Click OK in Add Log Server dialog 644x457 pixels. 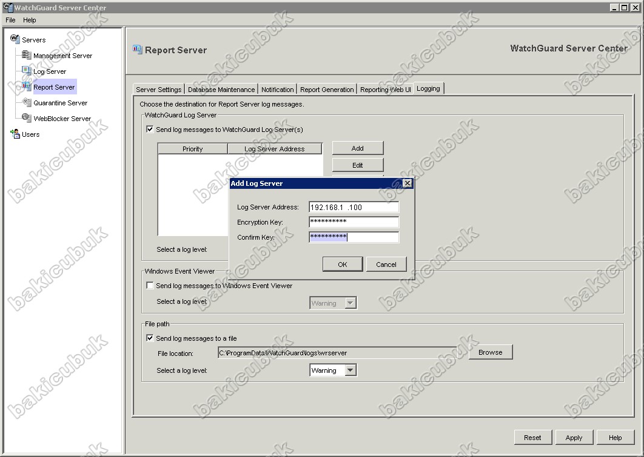pyautogui.click(x=343, y=265)
